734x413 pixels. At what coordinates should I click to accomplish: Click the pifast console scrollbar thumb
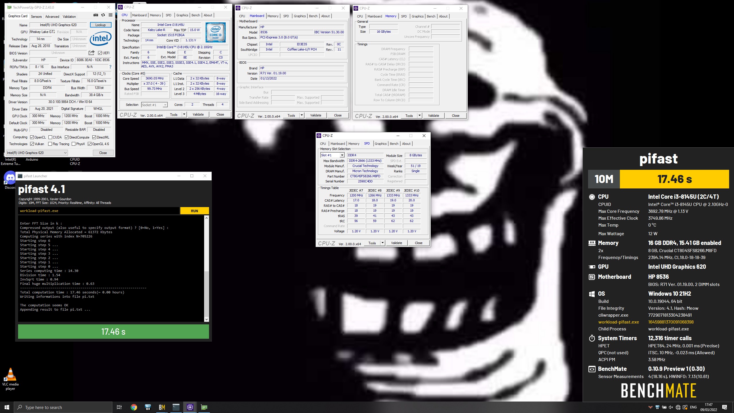(x=206, y=293)
